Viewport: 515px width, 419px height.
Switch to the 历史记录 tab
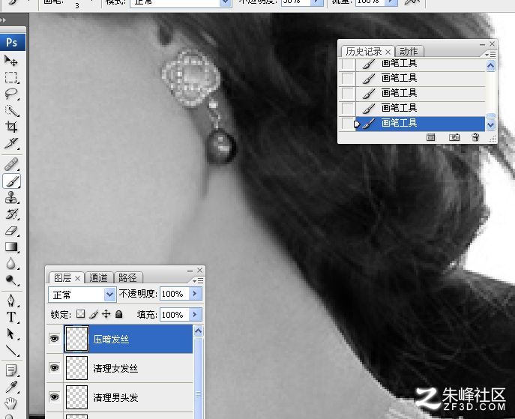364,52
